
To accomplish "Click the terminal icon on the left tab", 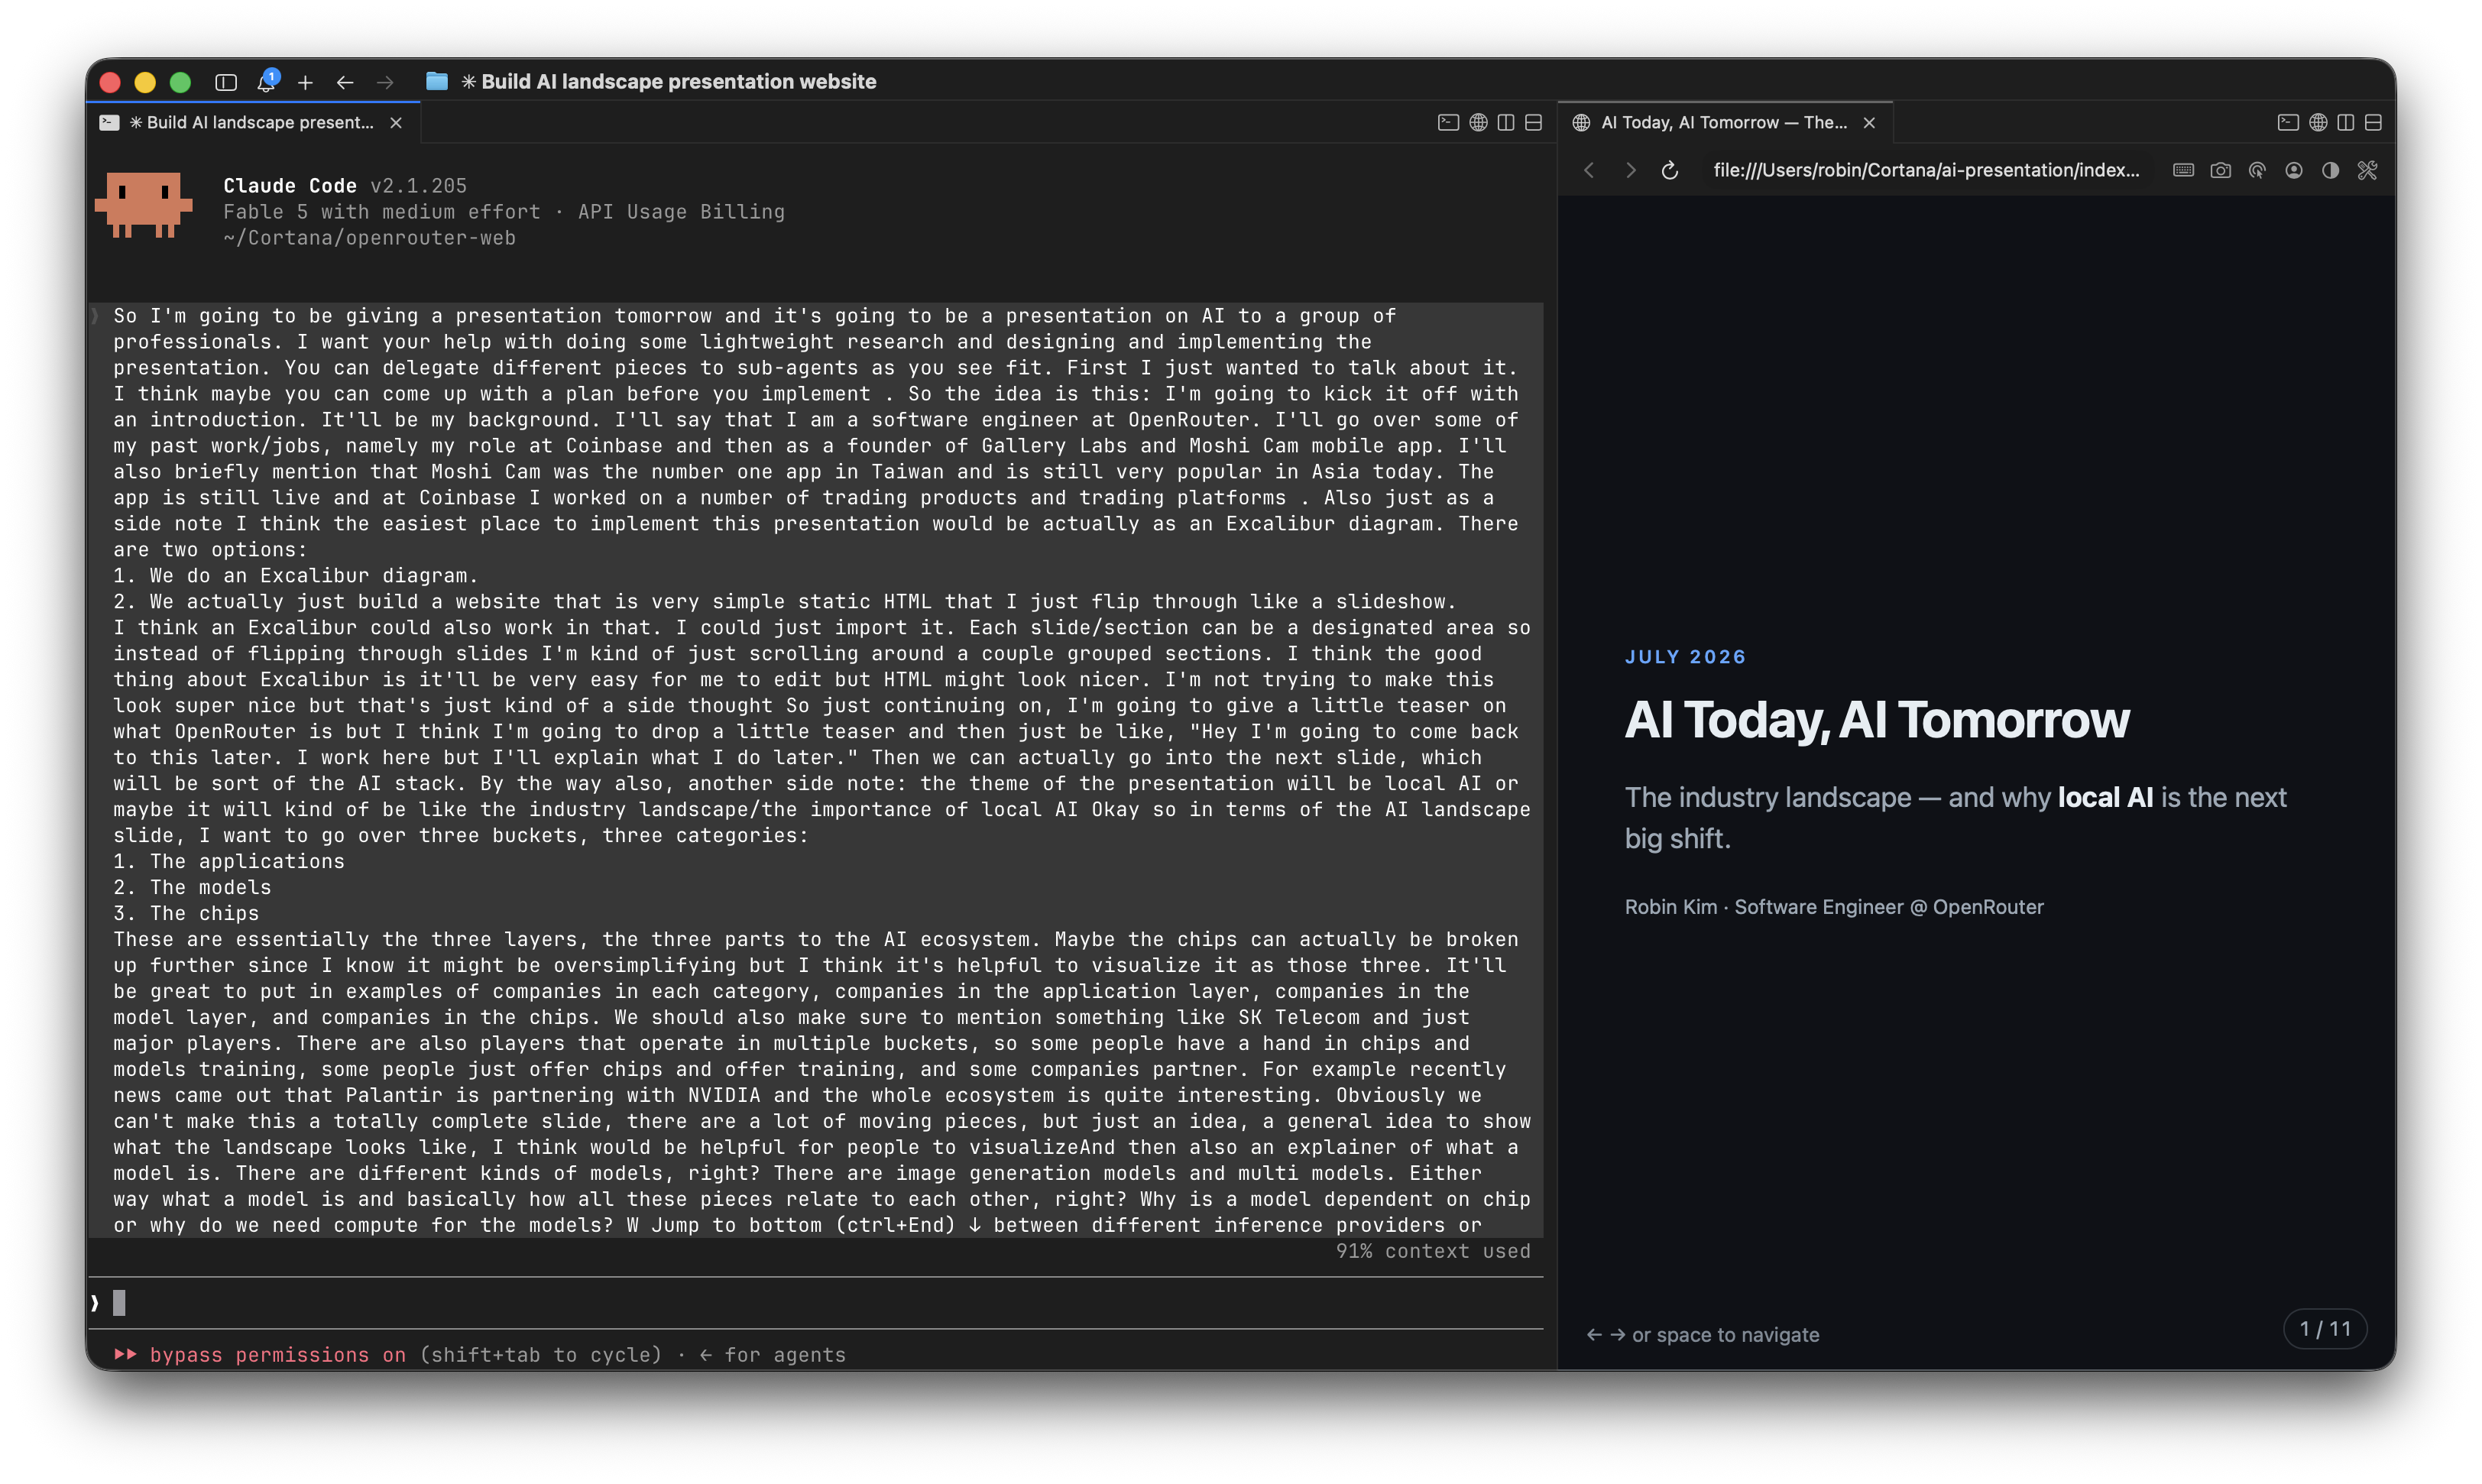I will tap(110, 122).
